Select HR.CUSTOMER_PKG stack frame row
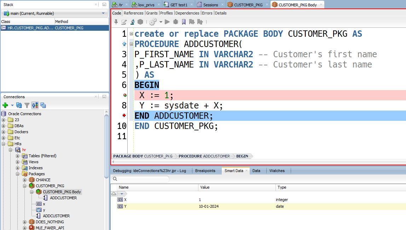This screenshot has height=230, width=406. [54, 28]
